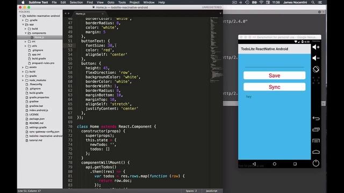Click the calendar icon in menu bar

click(x=268, y=2)
